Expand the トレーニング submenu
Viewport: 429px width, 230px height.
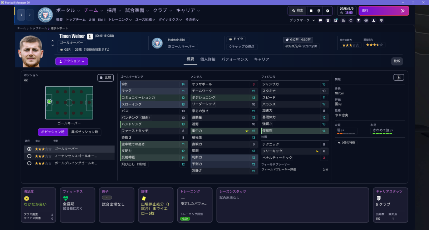pyautogui.click(x=120, y=20)
